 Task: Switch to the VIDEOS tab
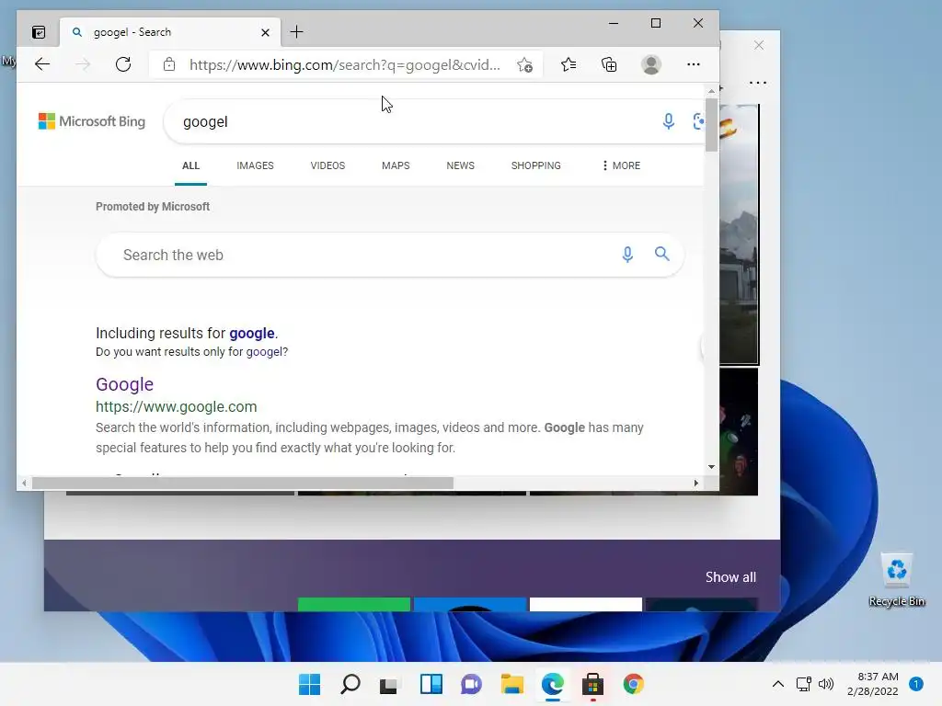pos(327,165)
